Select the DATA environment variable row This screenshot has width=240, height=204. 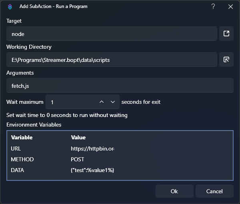(x=18, y=170)
